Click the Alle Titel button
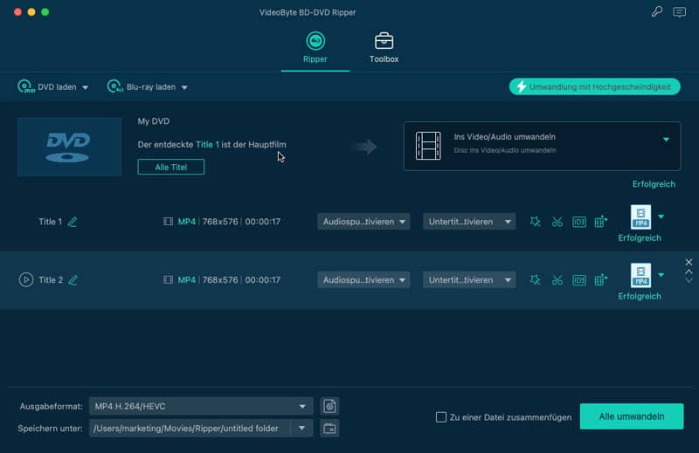 point(171,167)
